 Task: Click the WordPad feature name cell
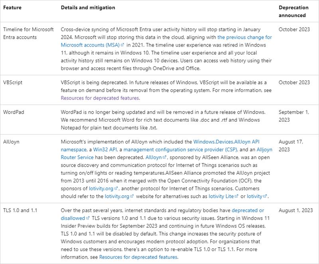14,112
